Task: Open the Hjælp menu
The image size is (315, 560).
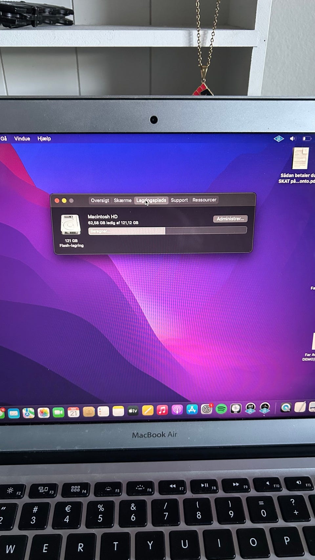Action: (x=44, y=138)
